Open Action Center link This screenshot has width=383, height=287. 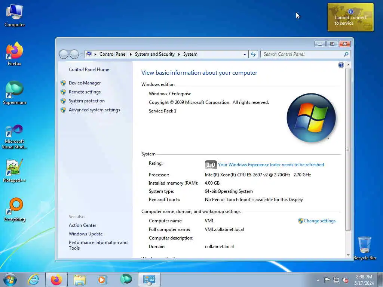pyautogui.click(x=82, y=225)
